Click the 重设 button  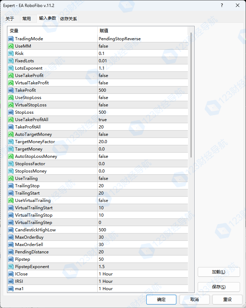tap(227, 300)
